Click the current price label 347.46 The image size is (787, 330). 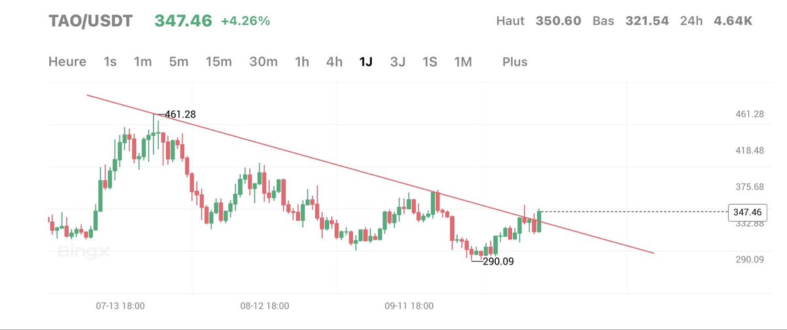[748, 212]
